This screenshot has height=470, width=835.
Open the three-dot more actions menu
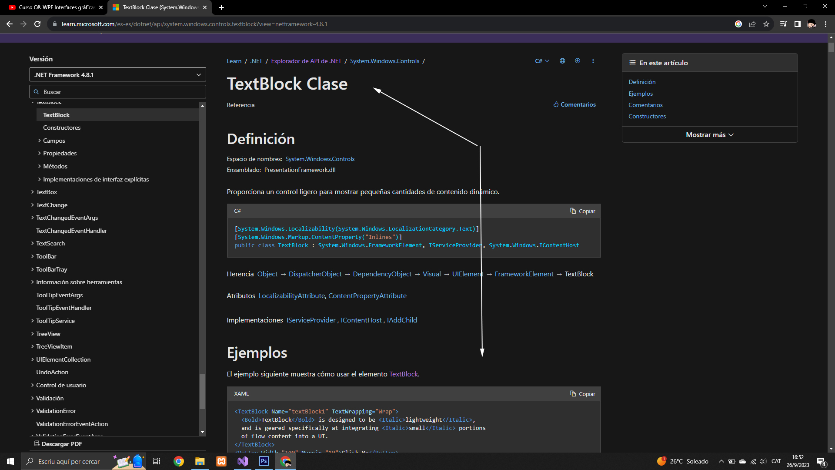(x=593, y=61)
